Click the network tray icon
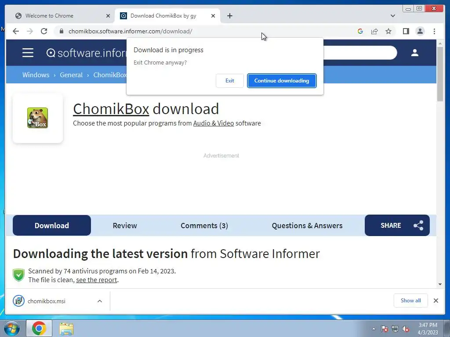 click(x=395, y=329)
